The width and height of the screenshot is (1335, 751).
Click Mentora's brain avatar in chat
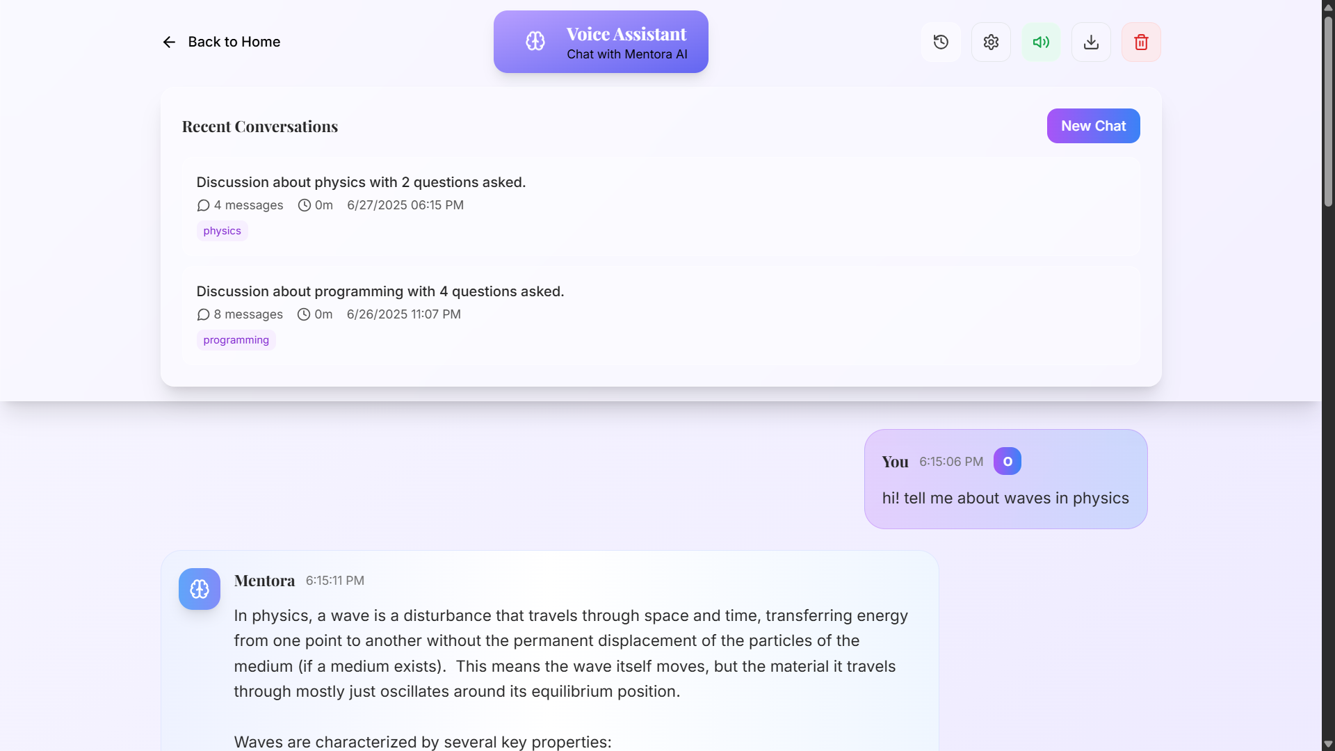coord(200,588)
